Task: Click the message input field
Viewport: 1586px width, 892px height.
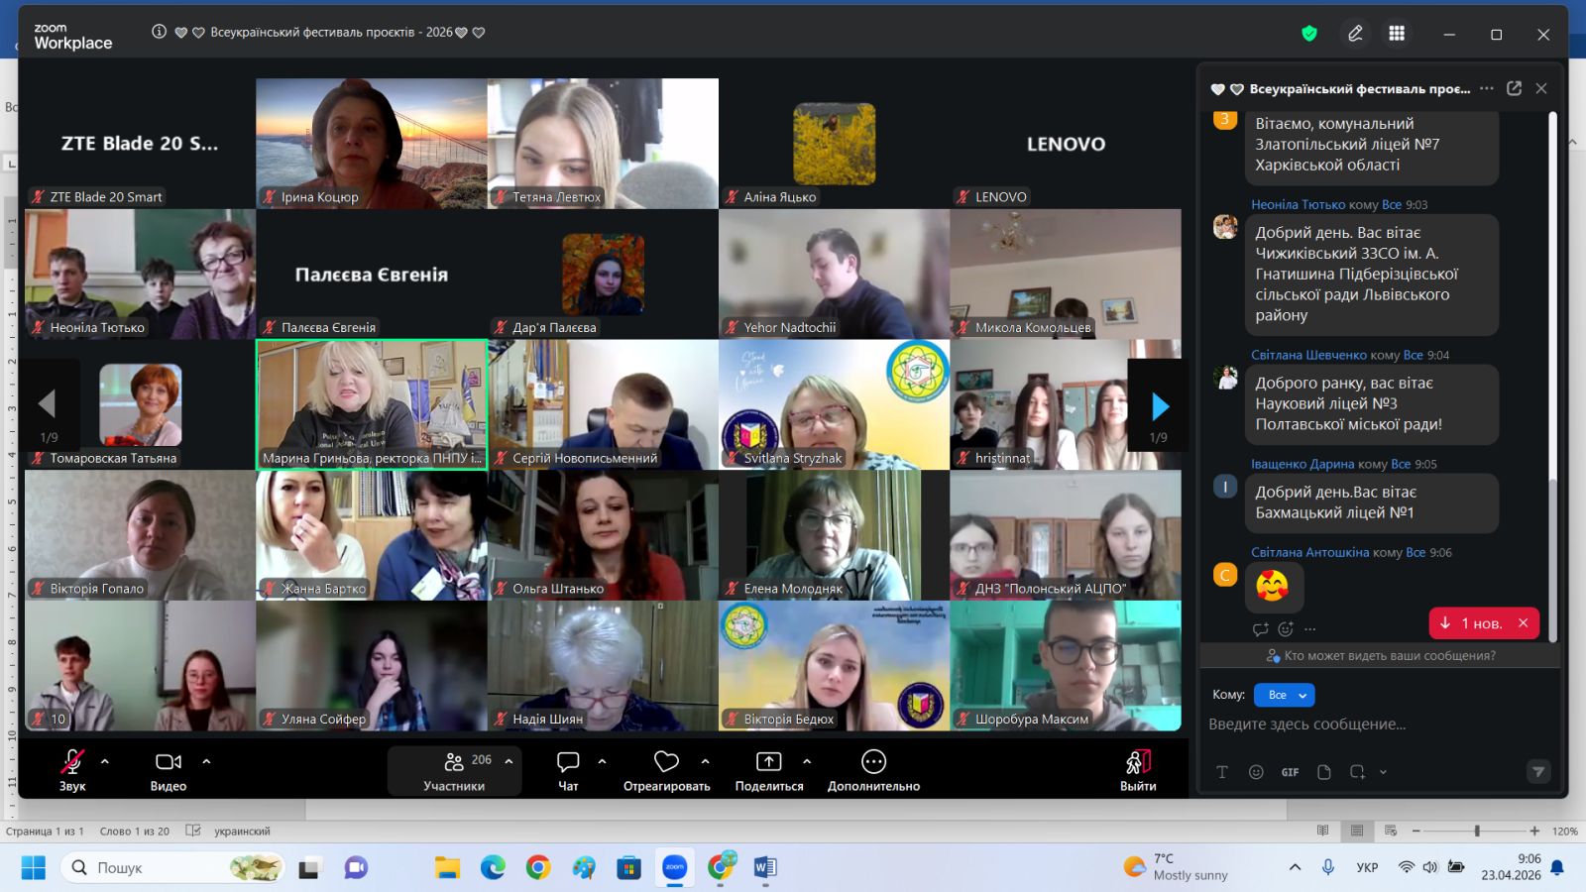Action: (1368, 725)
